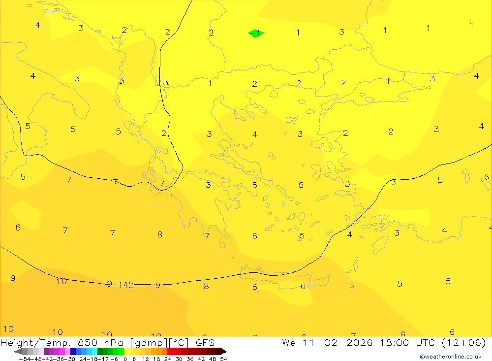
Task: Pick the dark blue legend swatch
Action: 73,352
